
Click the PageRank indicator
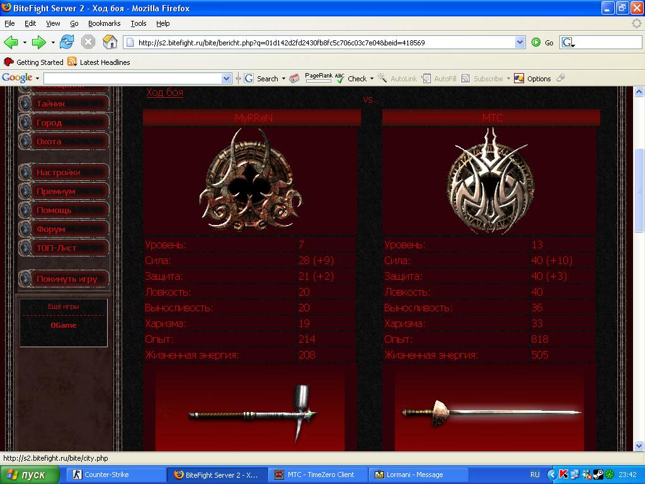point(318,78)
